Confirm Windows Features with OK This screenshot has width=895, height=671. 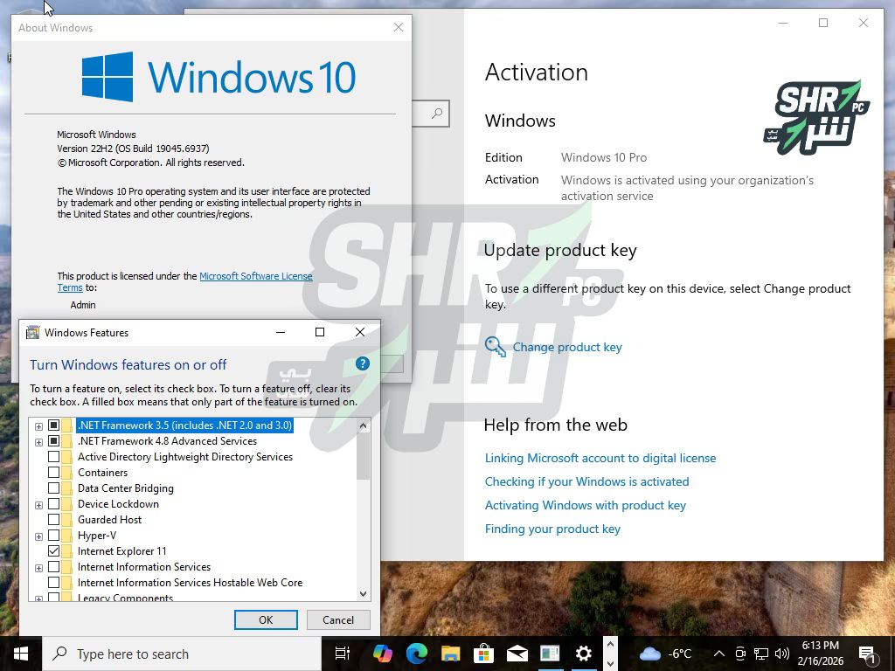coord(266,619)
